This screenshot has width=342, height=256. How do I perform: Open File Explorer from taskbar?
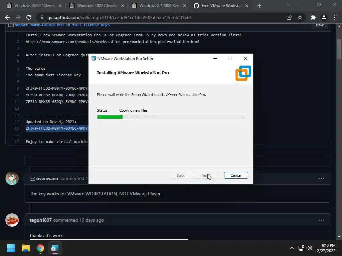click(x=25, y=248)
